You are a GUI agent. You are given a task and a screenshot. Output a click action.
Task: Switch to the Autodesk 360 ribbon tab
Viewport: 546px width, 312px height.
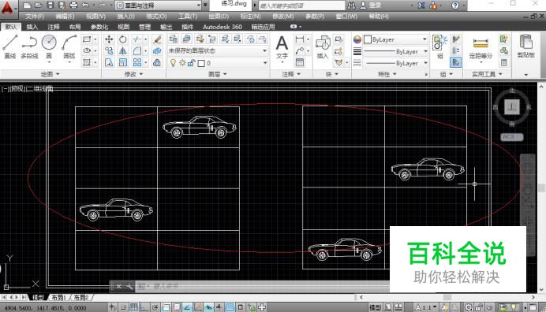pos(223,27)
